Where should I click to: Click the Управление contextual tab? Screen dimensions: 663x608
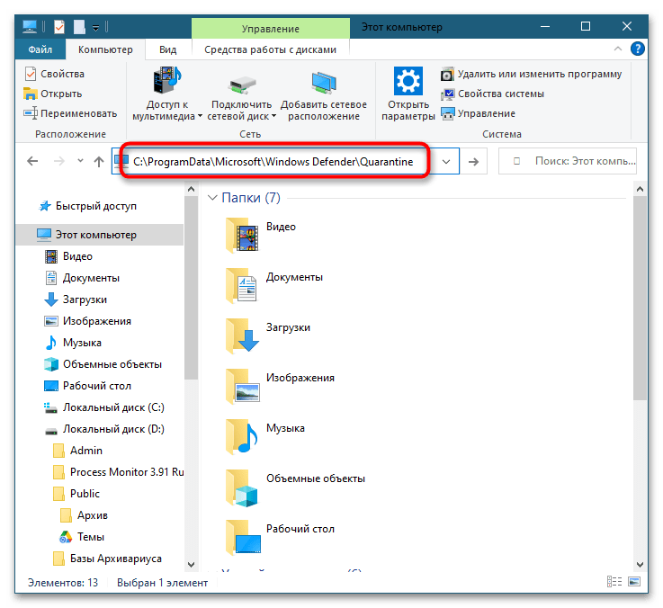[x=271, y=29]
